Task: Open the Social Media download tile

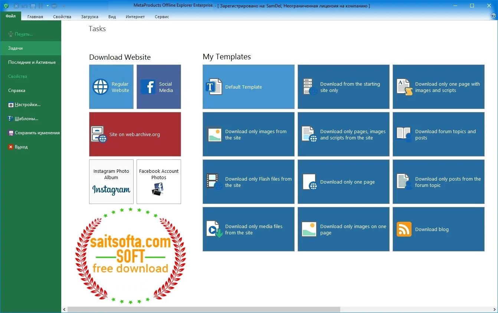Action: click(x=159, y=87)
